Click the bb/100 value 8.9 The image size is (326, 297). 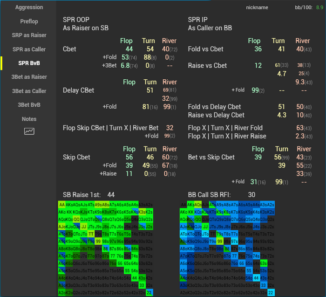(x=319, y=7)
